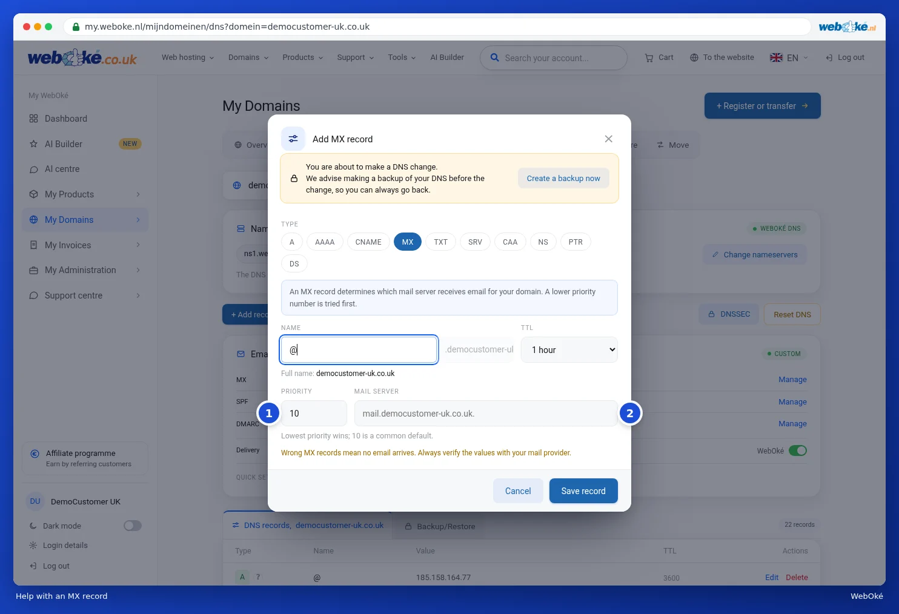Image resolution: width=899 pixels, height=614 pixels.
Task: Open the AI Builder top menu item
Action: tap(447, 58)
